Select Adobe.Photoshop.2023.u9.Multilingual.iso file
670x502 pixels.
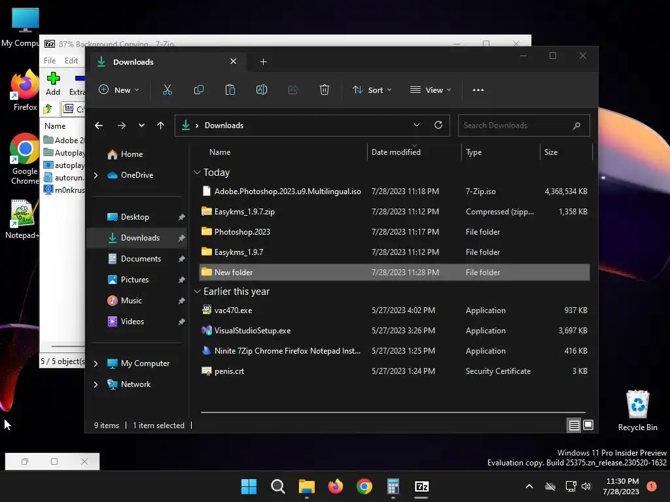click(x=395, y=192)
